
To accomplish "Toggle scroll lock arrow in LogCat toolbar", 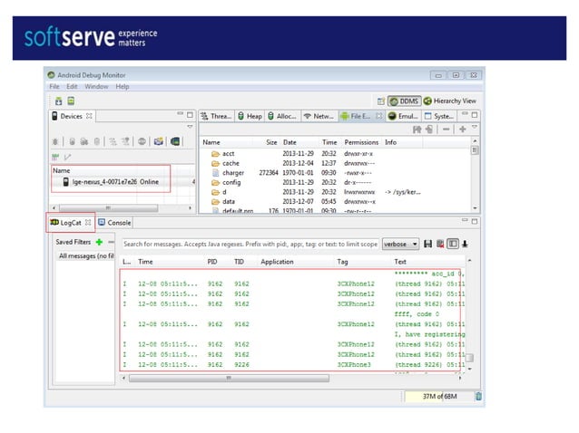I will coord(464,243).
